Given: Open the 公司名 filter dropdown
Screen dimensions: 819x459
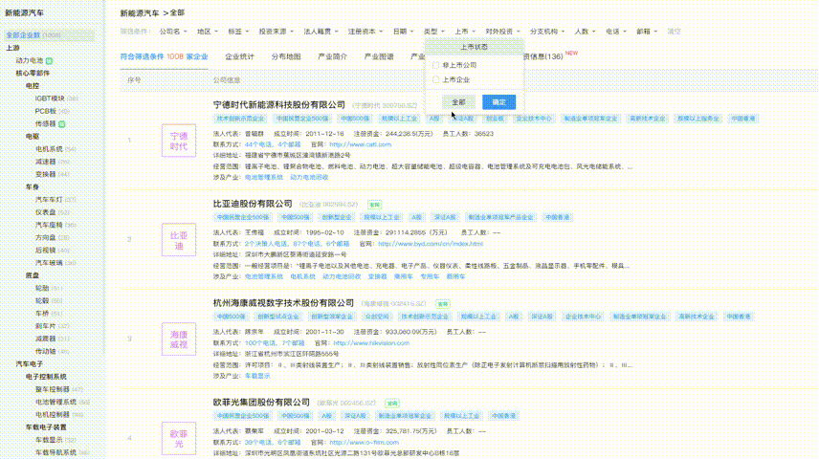Looking at the screenshot, I should (x=171, y=32).
